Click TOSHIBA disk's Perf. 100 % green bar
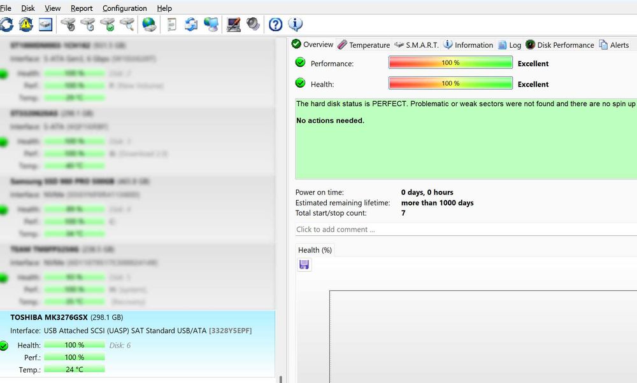Image resolution: width=637 pixels, height=383 pixels. pyautogui.click(x=75, y=357)
